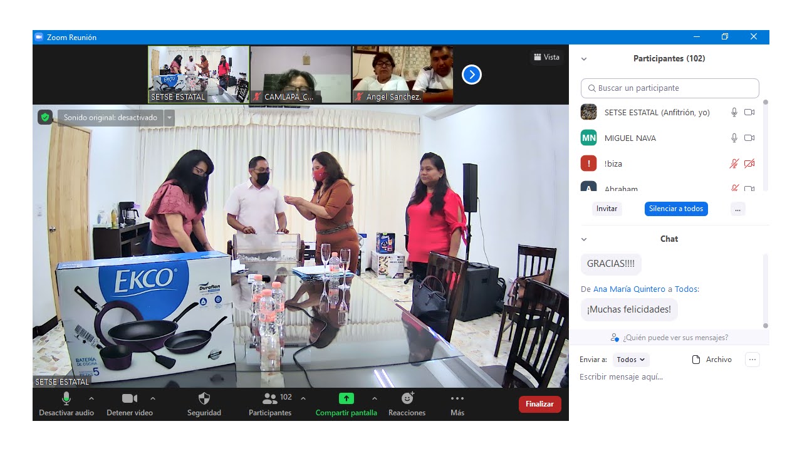The image size is (802, 451).
Task: Stop camera with Detener video
Action: [130, 404]
